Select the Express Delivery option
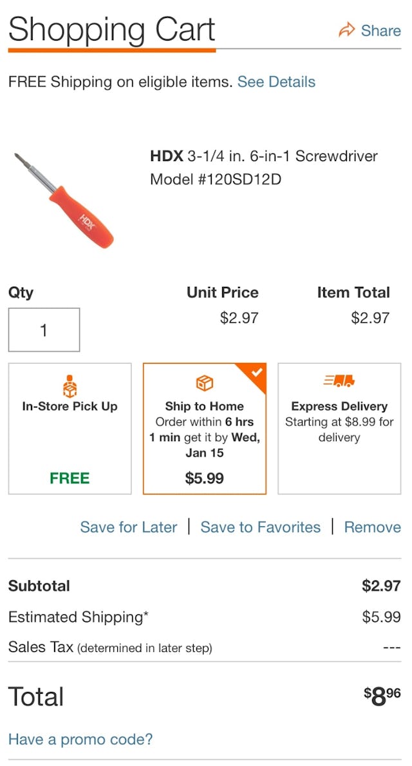Image resolution: width=412 pixels, height=766 pixels. [x=339, y=429]
